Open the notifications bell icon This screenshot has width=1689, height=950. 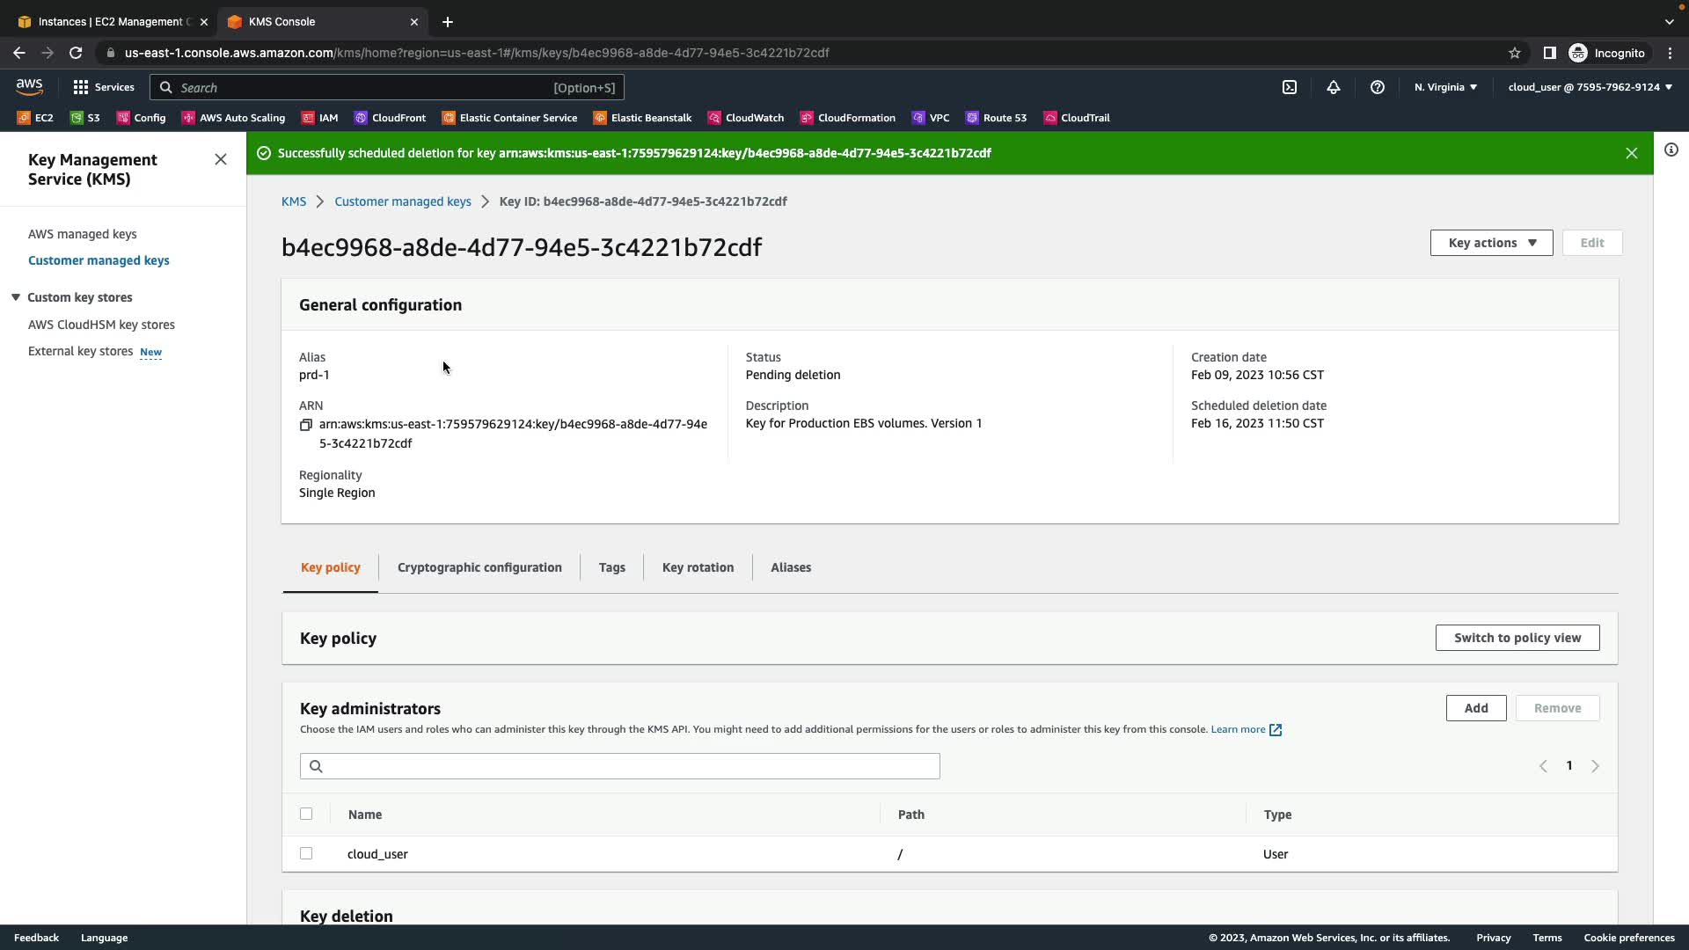1334,87
